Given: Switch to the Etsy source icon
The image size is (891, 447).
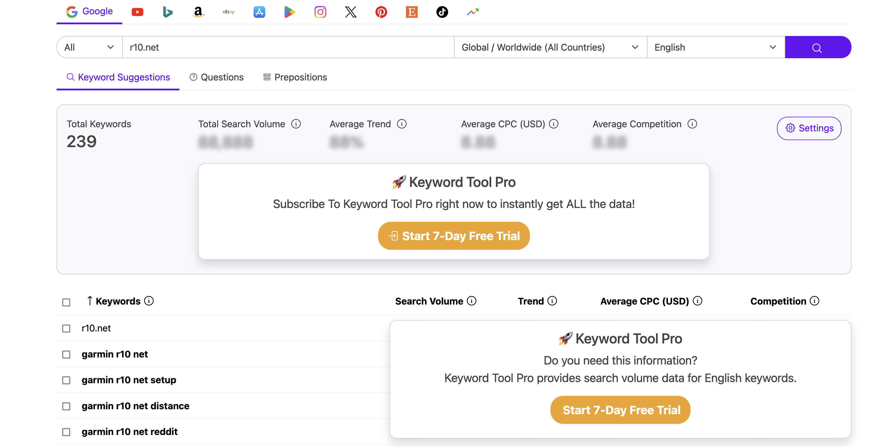Looking at the screenshot, I should pyautogui.click(x=412, y=12).
